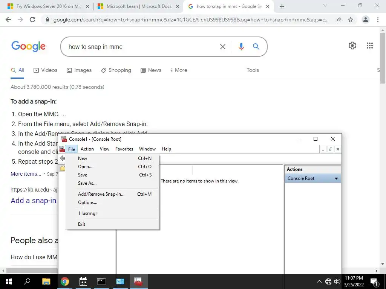Click the Console1 title bar toolbox icon
Image resolution: width=386 pixels, height=289 pixels.
click(64, 139)
